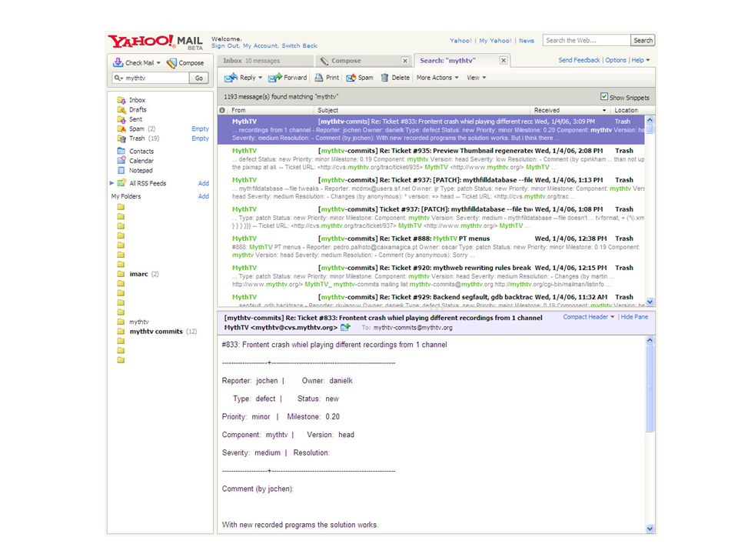This screenshot has width=738, height=554.
Task: Expand the All RSS Feeds tree
Action: click(111, 183)
